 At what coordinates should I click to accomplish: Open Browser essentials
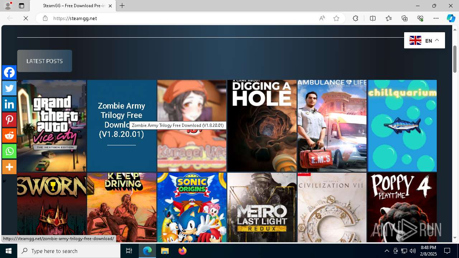420,18
